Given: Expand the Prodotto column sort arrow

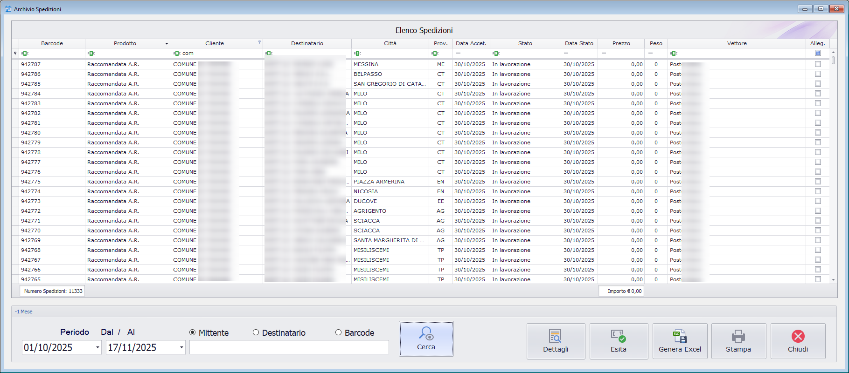Looking at the screenshot, I should click(x=167, y=44).
